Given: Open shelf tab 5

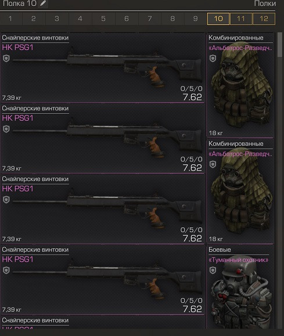Looking at the screenshot, I should click(x=103, y=19).
